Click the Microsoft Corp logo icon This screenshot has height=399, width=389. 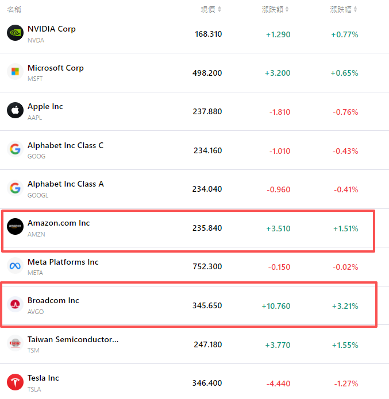tap(15, 72)
